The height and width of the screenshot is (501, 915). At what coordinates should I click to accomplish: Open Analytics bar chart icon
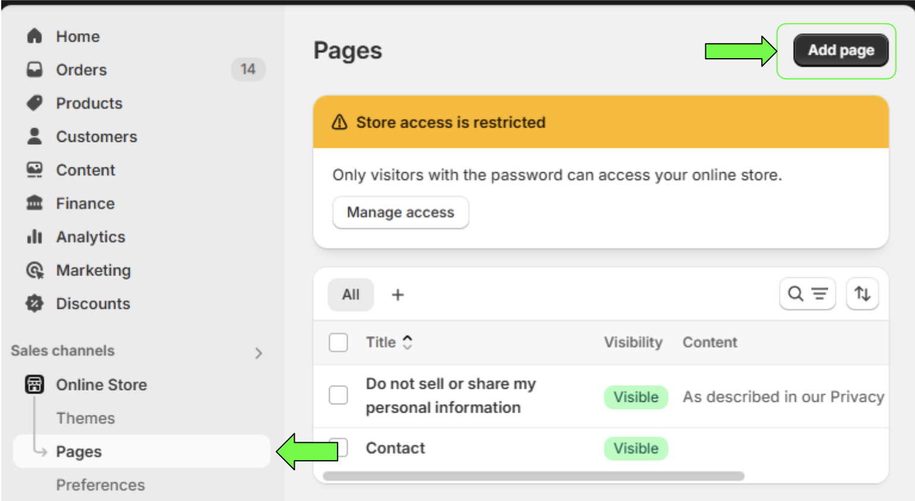34,236
